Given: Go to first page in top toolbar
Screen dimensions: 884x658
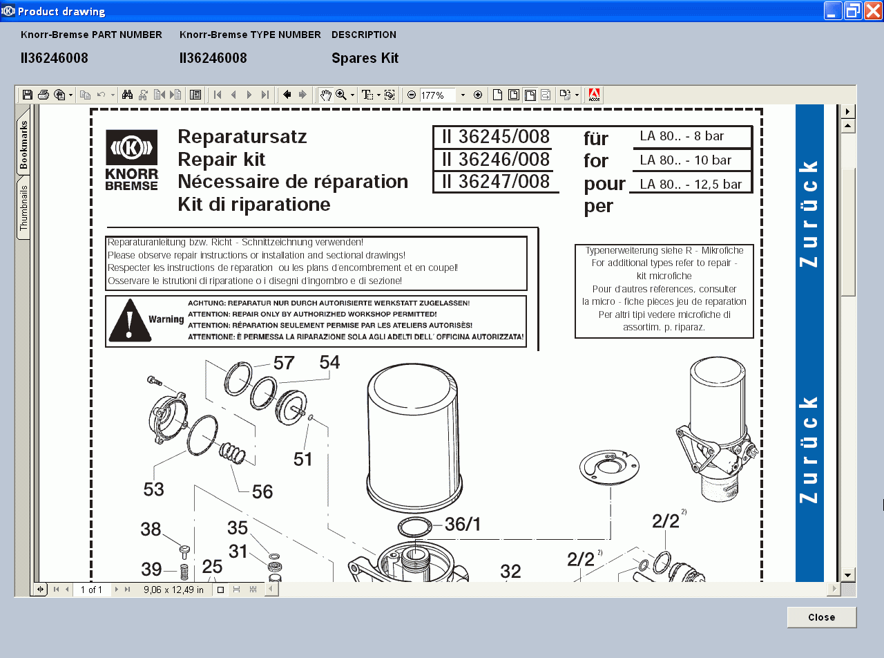Looking at the screenshot, I should tap(218, 95).
